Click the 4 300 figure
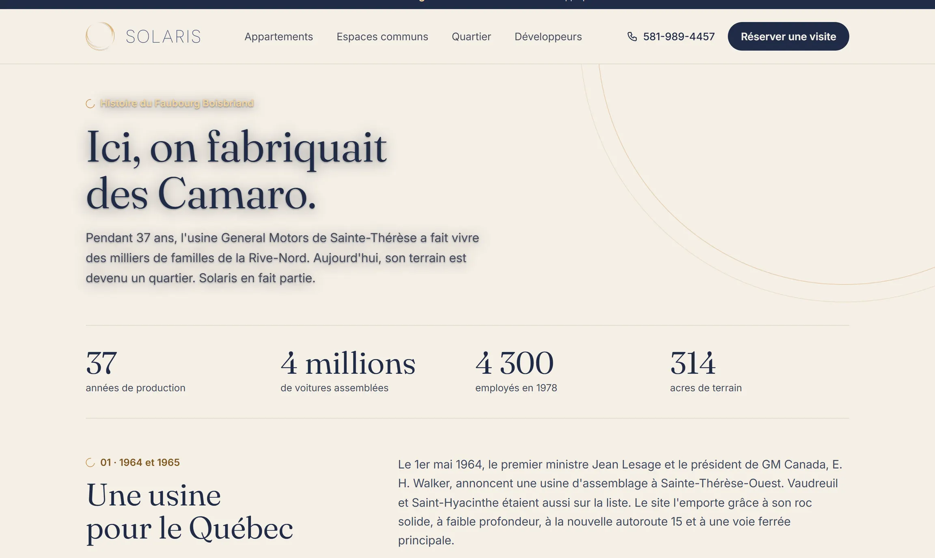Screen dimensions: 935x558 click(514, 363)
